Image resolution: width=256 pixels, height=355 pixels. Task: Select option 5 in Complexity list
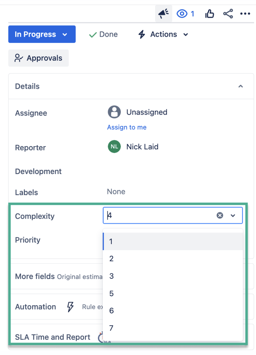pyautogui.click(x=173, y=293)
